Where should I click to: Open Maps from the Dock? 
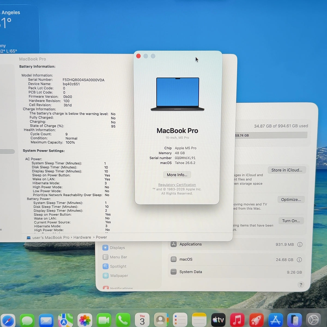65,320
